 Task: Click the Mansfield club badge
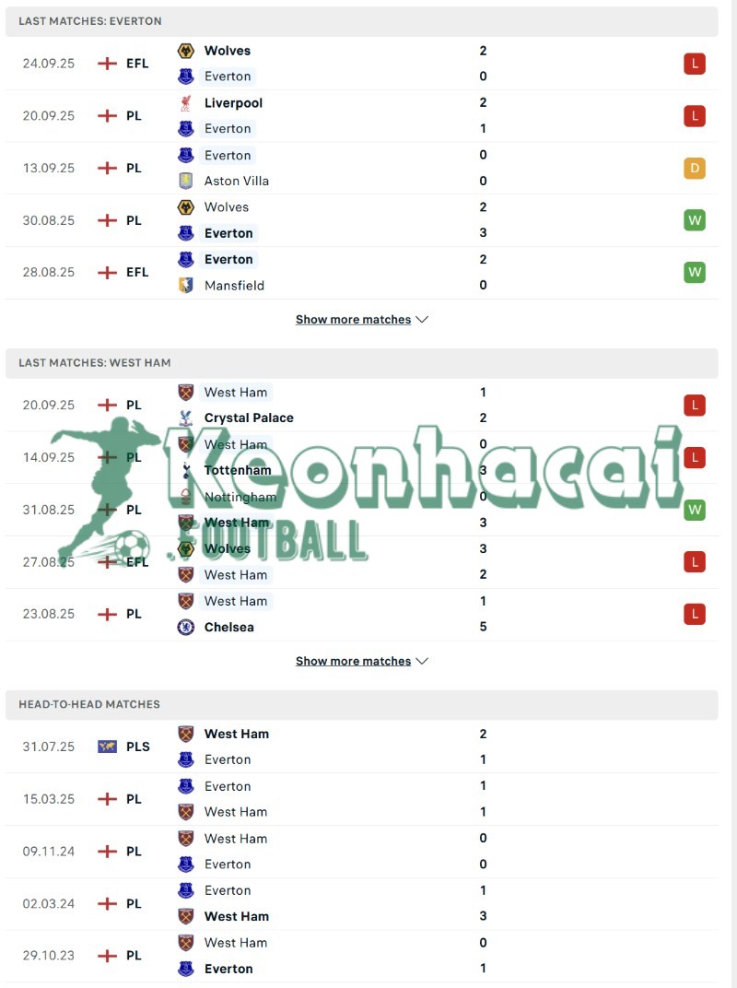tap(187, 286)
